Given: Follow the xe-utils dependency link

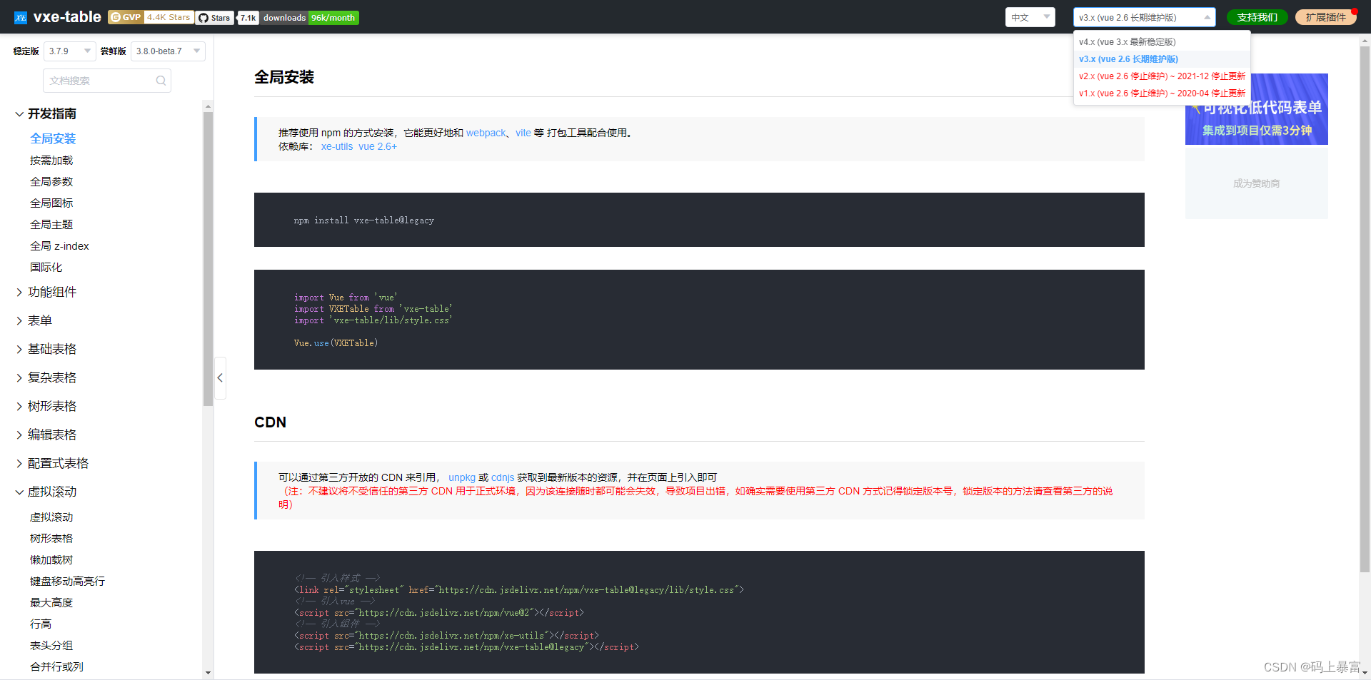Looking at the screenshot, I should click(x=337, y=146).
